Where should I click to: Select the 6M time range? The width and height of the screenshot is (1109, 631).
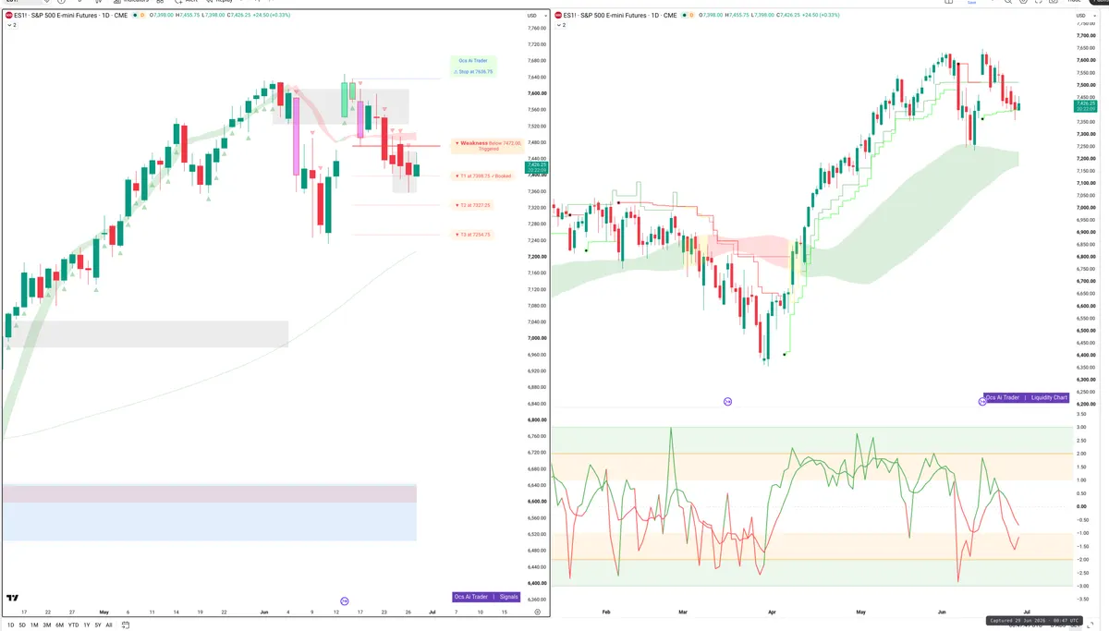click(x=59, y=625)
